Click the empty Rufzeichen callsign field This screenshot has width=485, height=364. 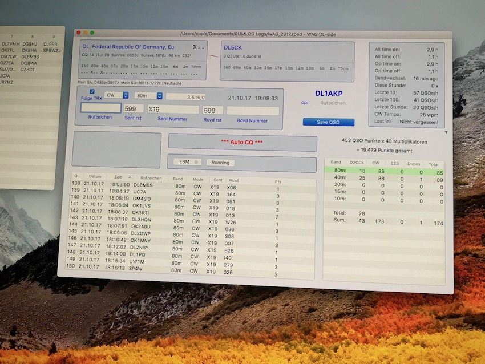pyautogui.click(x=101, y=108)
